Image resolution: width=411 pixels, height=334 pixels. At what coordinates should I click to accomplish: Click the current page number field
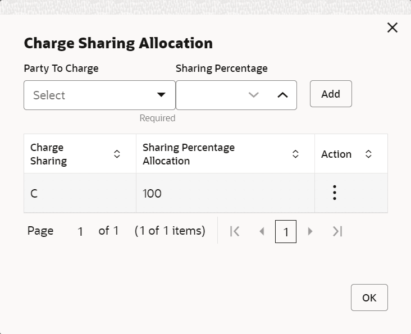point(80,231)
